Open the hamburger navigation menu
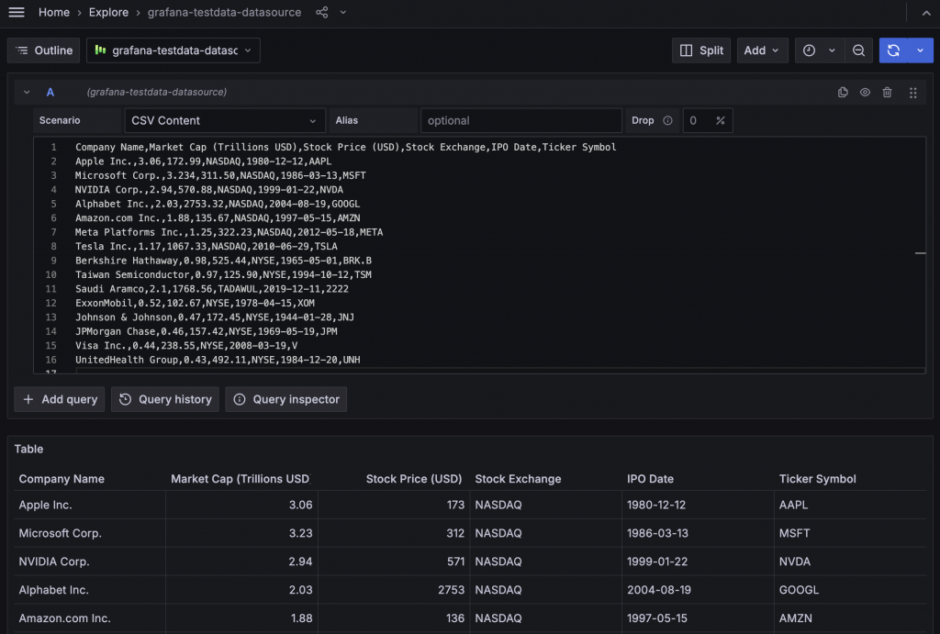Viewport: 940px width, 634px height. click(17, 12)
